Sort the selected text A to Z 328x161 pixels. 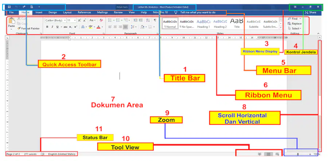148,20
